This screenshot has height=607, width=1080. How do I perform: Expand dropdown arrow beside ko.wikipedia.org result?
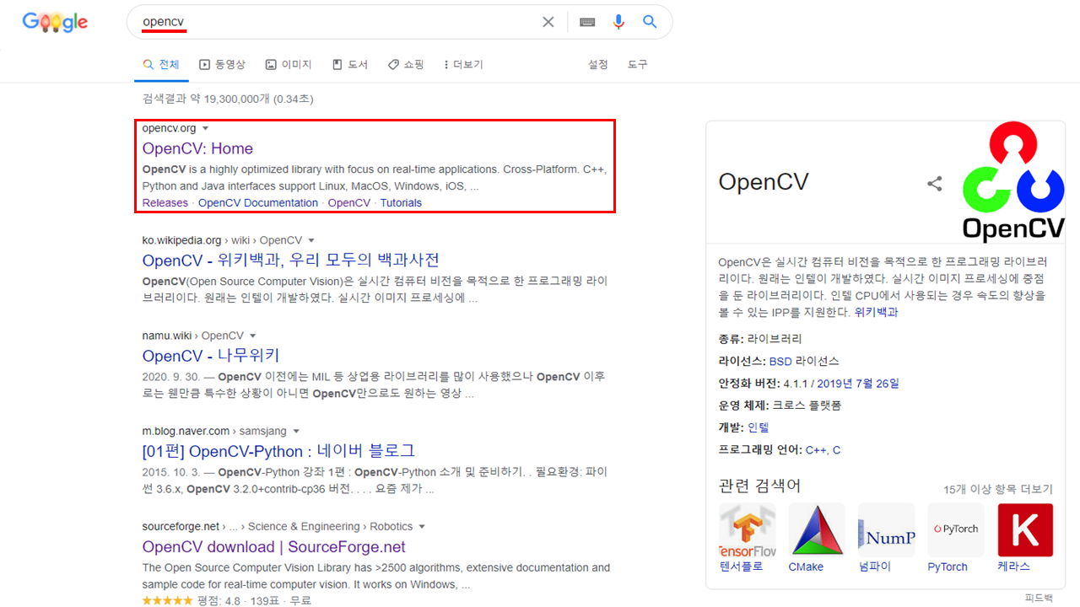point(311,240)
